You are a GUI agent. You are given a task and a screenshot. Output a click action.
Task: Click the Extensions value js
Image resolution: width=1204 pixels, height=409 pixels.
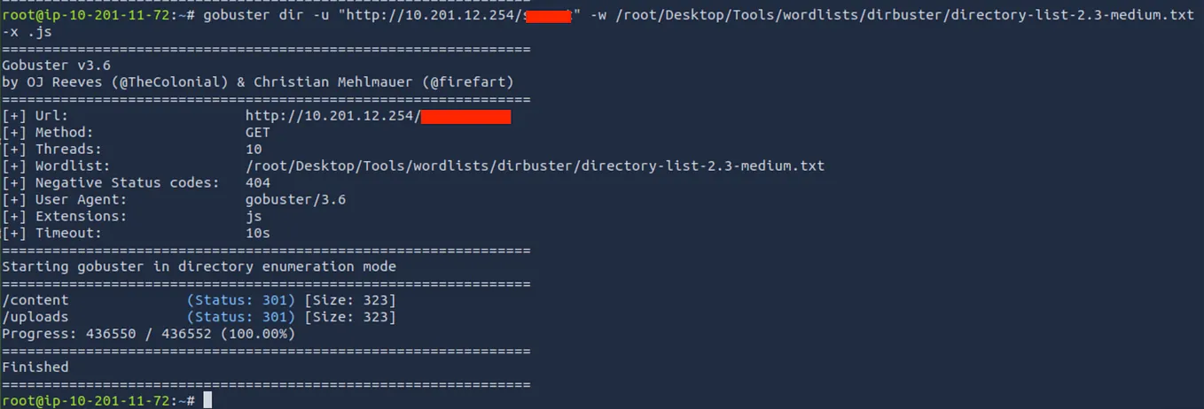click(x=254, y=217)
